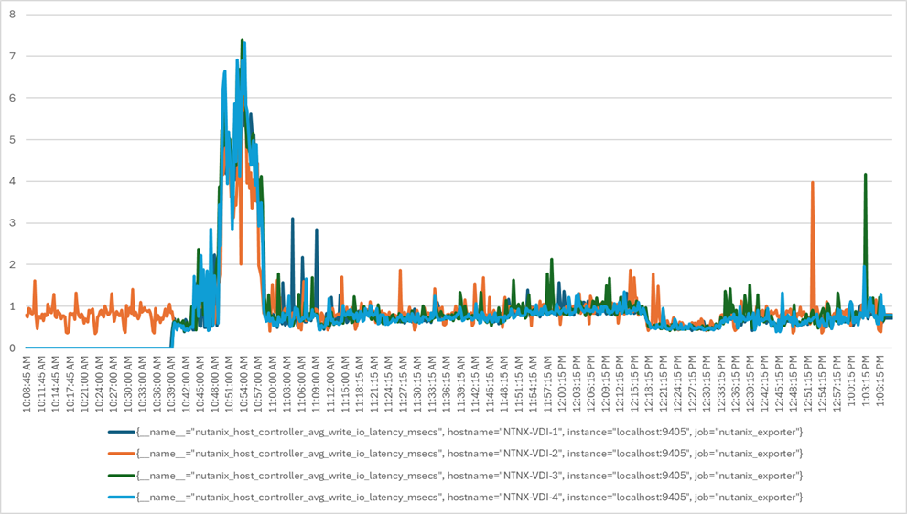Click the dark blue spike peak near 11:09 AM

(317, 230)
